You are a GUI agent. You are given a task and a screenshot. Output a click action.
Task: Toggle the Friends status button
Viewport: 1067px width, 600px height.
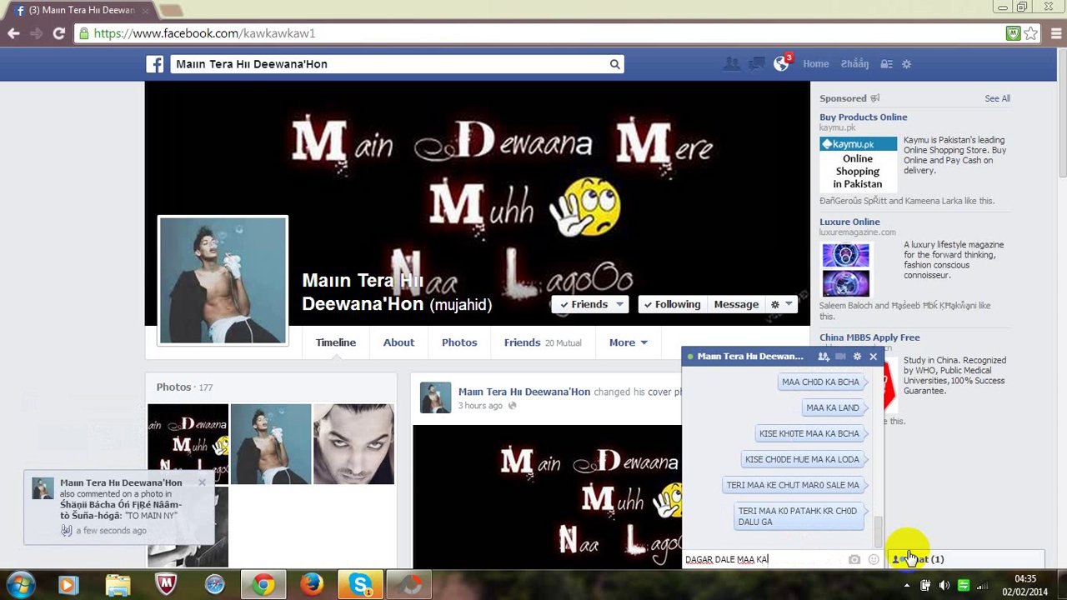[x=591, y=305]
